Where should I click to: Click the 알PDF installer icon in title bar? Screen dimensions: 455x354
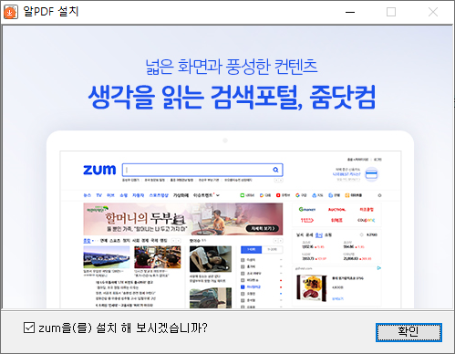(x=11, y=12)
